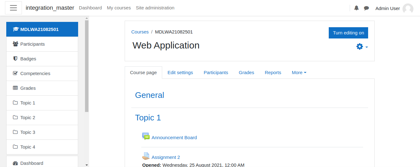Click the Topic 4 folder icon in sidebar
Image resolution: width=420 pixels, height=167 pixels.
click(15, 147)
